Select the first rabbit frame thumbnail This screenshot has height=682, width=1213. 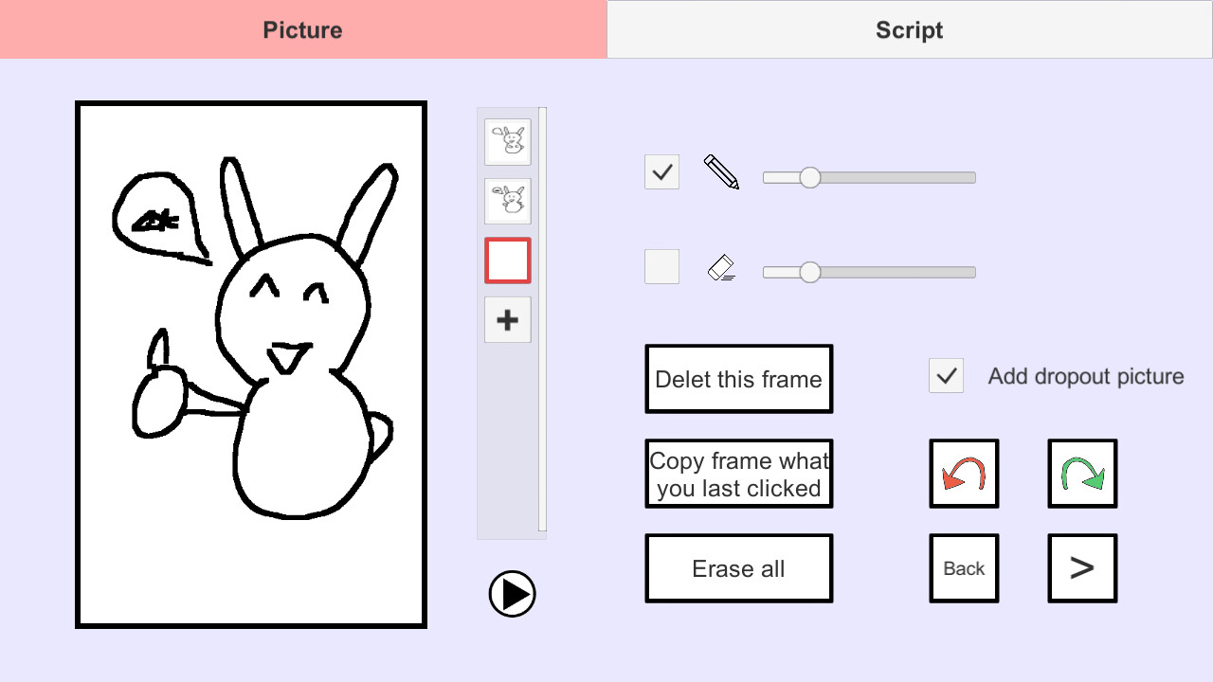point(508,142)
